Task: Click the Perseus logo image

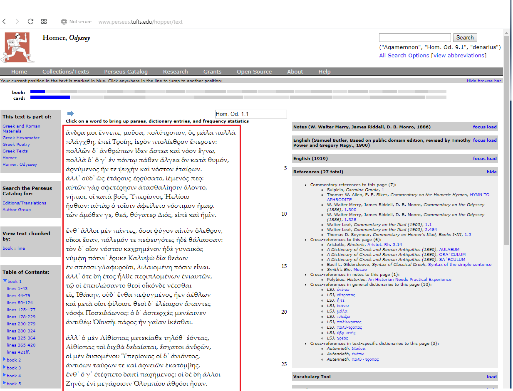Action: click(x=17, y=47)
